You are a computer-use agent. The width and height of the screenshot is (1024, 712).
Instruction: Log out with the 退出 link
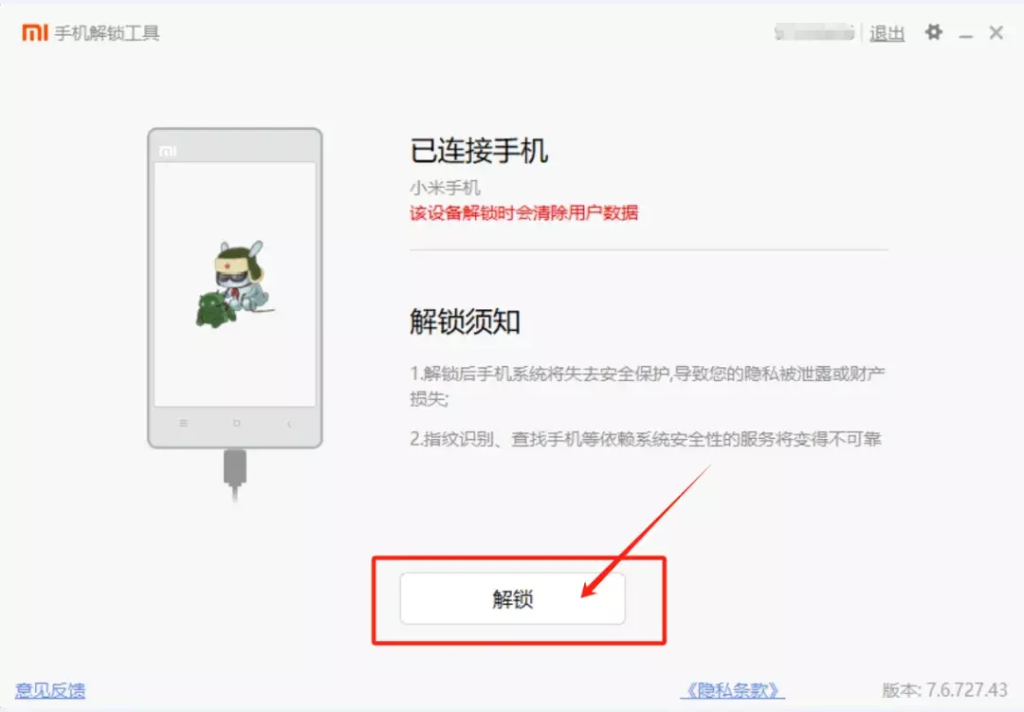coord(887,32)
